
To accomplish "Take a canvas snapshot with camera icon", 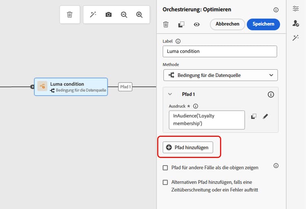I will 109,15.
